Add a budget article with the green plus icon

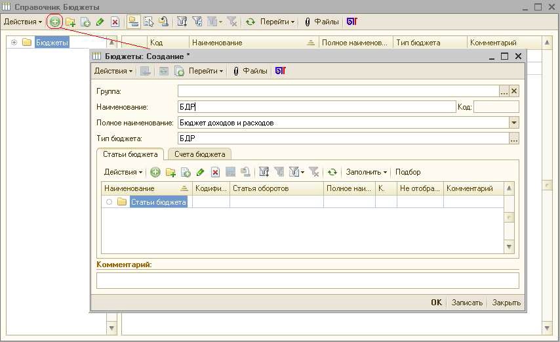click(x=155, y=172)
